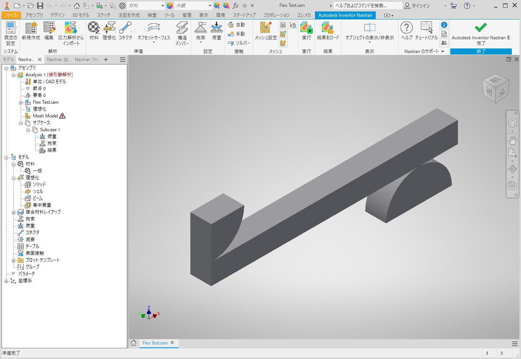Run the analysis with 実行
The height and width of the screenshot is (359, 521).
(x=307, y=31)
